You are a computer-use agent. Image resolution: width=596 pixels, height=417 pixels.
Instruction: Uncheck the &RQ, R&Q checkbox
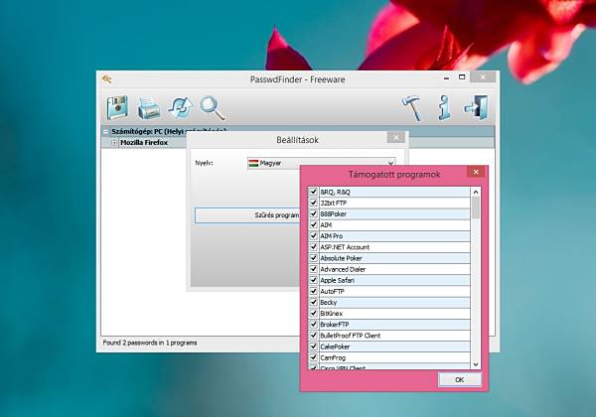(313, 192)
